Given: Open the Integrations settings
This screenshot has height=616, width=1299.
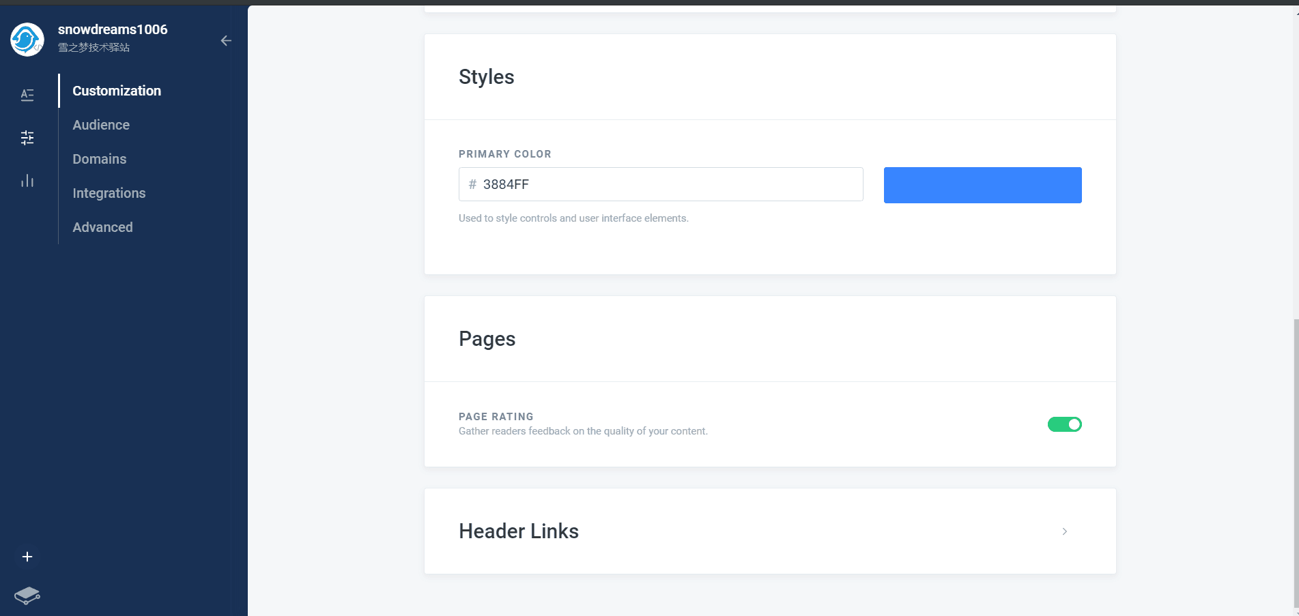Looking at the screenshot, I should tap(109, 193).
